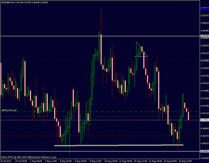Click the 0.87735 price axis label

coord(205,76)
